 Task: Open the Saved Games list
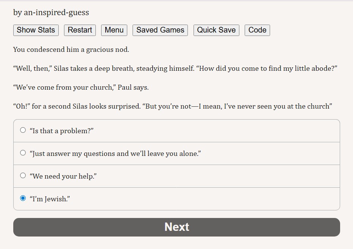point(160,30)
